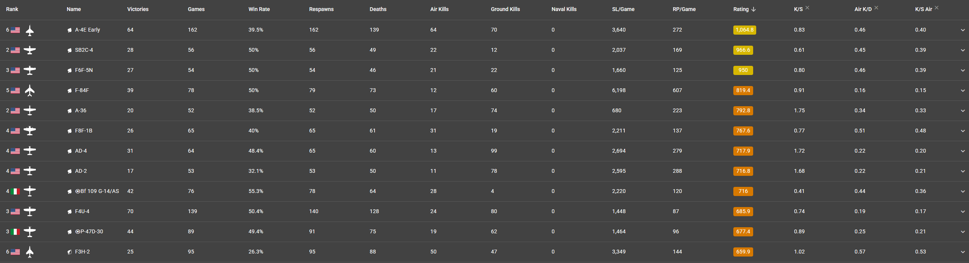Click the Italian flag in P-47D-30 row
This screenshot has height=263, width=969.
click(x=15, y=232)
